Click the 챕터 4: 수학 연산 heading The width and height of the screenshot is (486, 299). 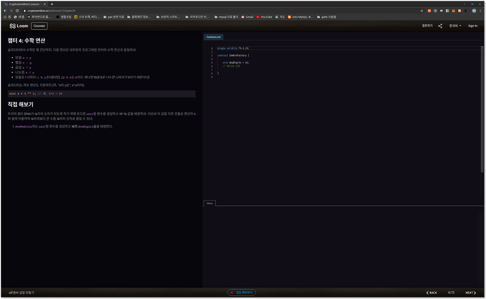point(27,41)
